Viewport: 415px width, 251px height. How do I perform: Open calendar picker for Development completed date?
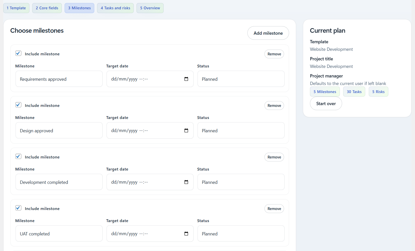[186, 182]
